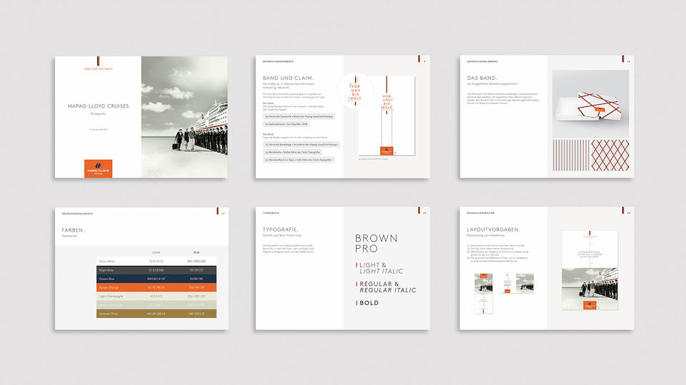This screenshot has height=385, width=686.
Task: Click the CMYK column header in the color table
Action: 156,252
